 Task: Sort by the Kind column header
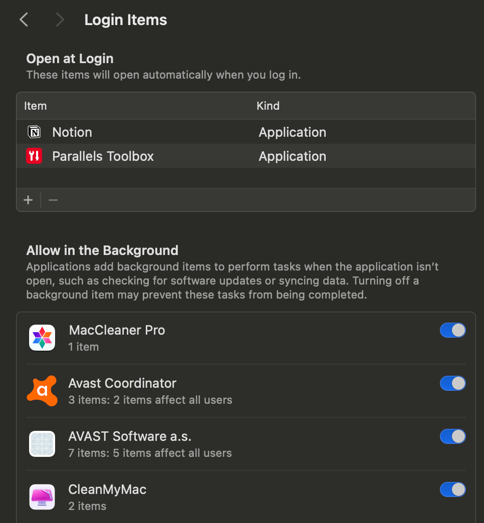268,106
